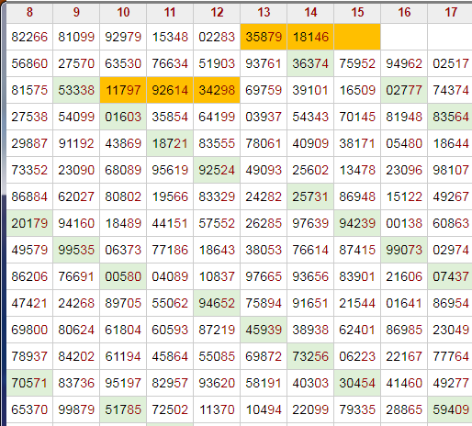Select the cell containing 02517
472x426 pixels.
click(x=450, y=63)
